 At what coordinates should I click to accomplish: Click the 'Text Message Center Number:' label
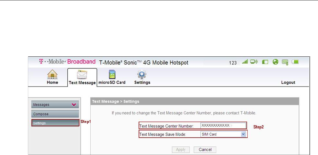(167, 126)
